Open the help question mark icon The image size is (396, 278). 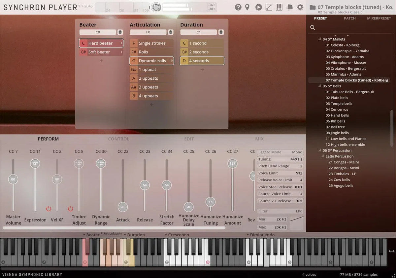tap(238, 7)
